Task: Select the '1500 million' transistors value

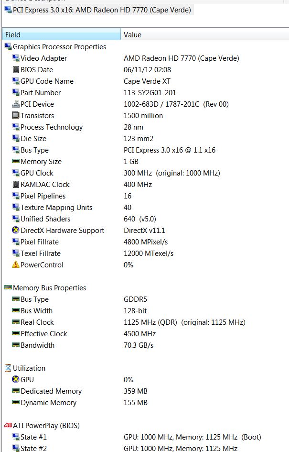Action: pos(143,116)
